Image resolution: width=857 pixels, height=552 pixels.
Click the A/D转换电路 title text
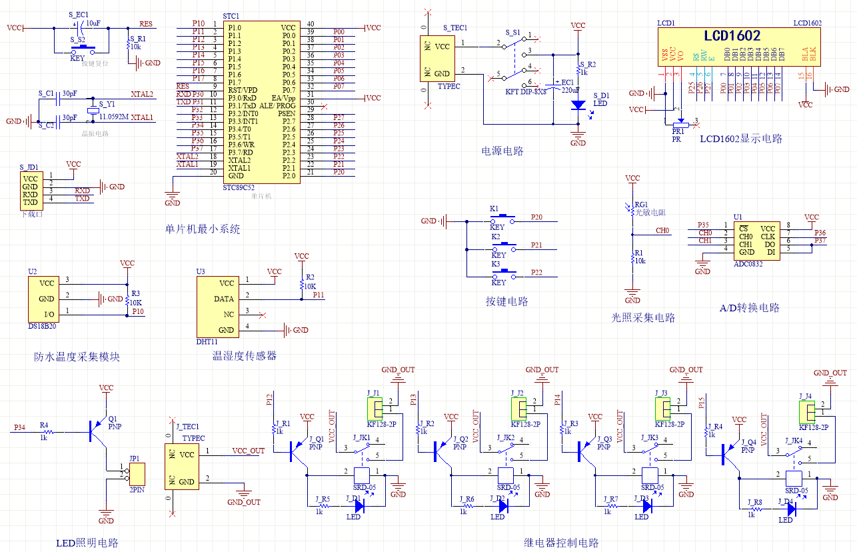(x=750, y=308)
